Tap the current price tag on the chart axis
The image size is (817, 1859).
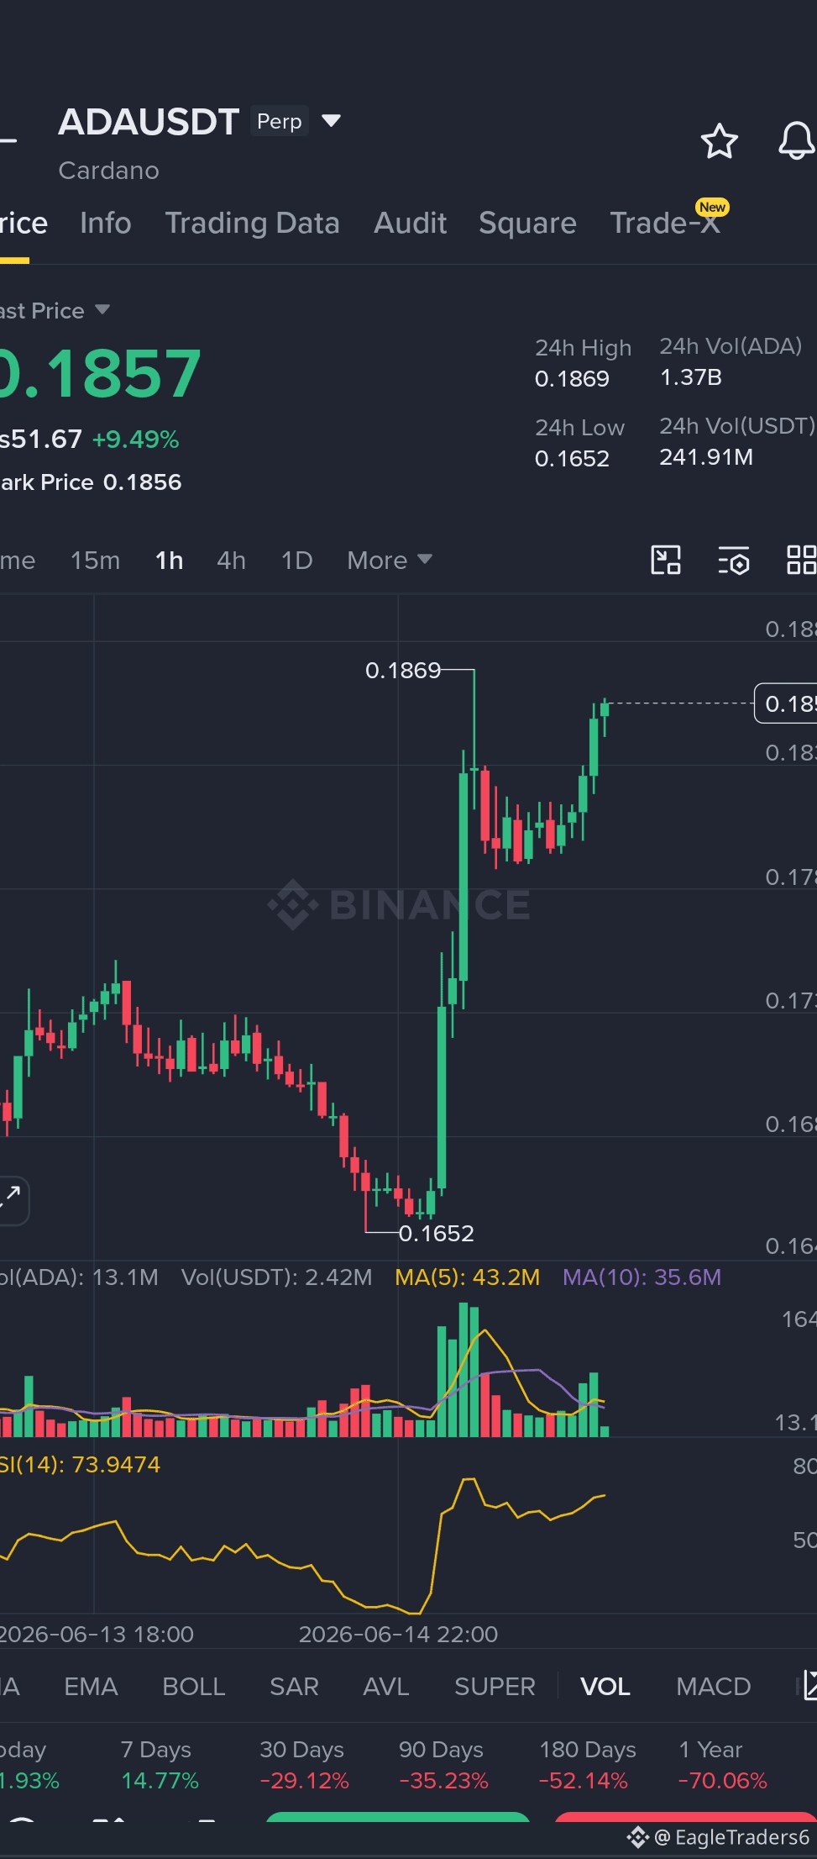coord(786,703)
